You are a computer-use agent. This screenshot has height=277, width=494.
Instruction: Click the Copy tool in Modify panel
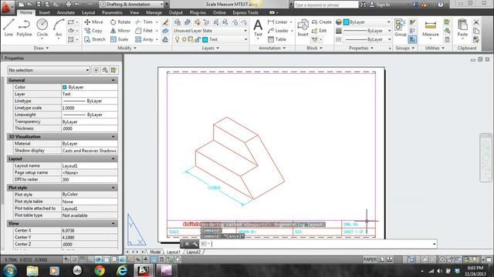coord(93,31)
